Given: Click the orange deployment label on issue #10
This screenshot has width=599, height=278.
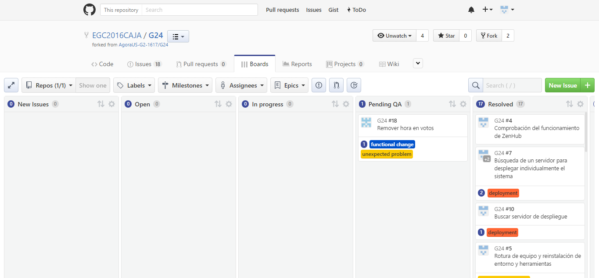Looking at the screenshot, I should point(502,232).
